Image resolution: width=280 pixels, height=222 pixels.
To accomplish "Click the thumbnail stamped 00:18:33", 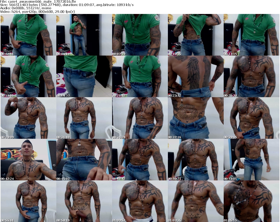I will (84, 76).
